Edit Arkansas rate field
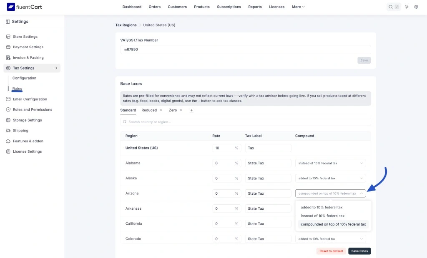Viewport: 427px width, 258px height. coord(226,208)
